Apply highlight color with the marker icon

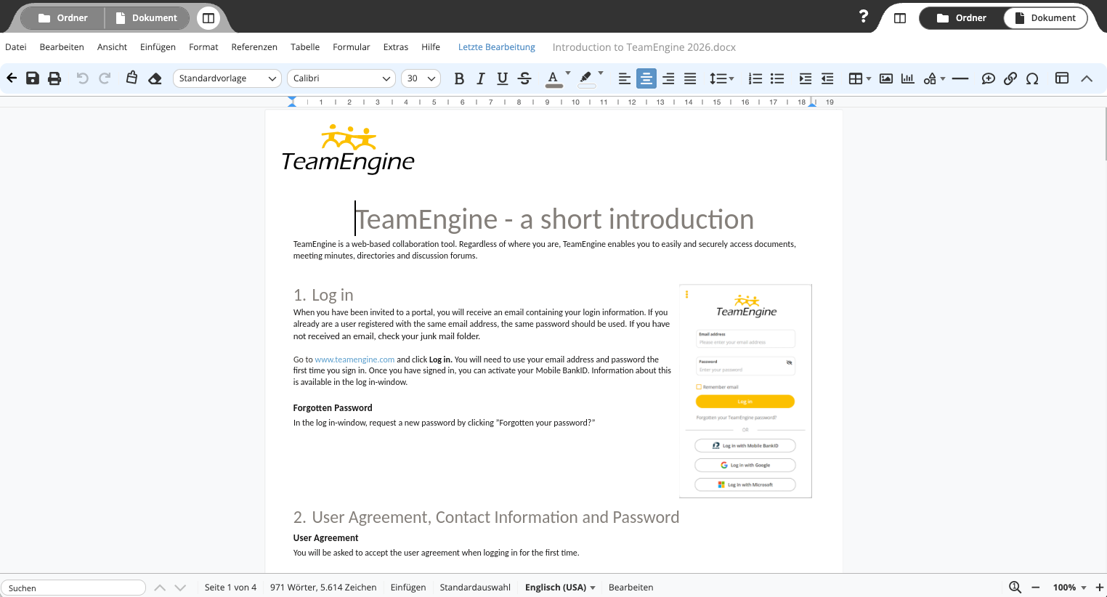[x=586, y=78]
